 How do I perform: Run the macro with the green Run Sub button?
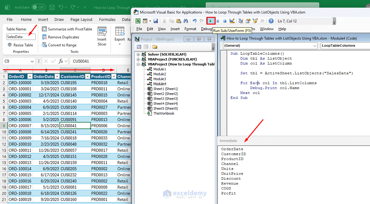coord(211,21)
